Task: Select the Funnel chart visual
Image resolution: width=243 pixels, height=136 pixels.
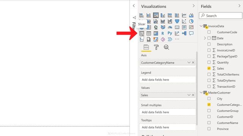Action: [177, 21]
